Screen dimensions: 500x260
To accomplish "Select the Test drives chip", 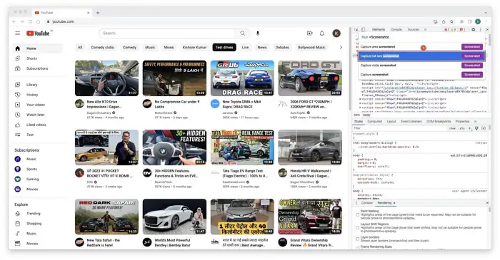I will (224, 47).
